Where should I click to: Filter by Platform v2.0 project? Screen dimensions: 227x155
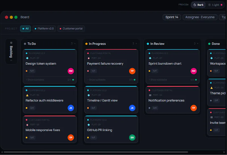pos(44,29)
